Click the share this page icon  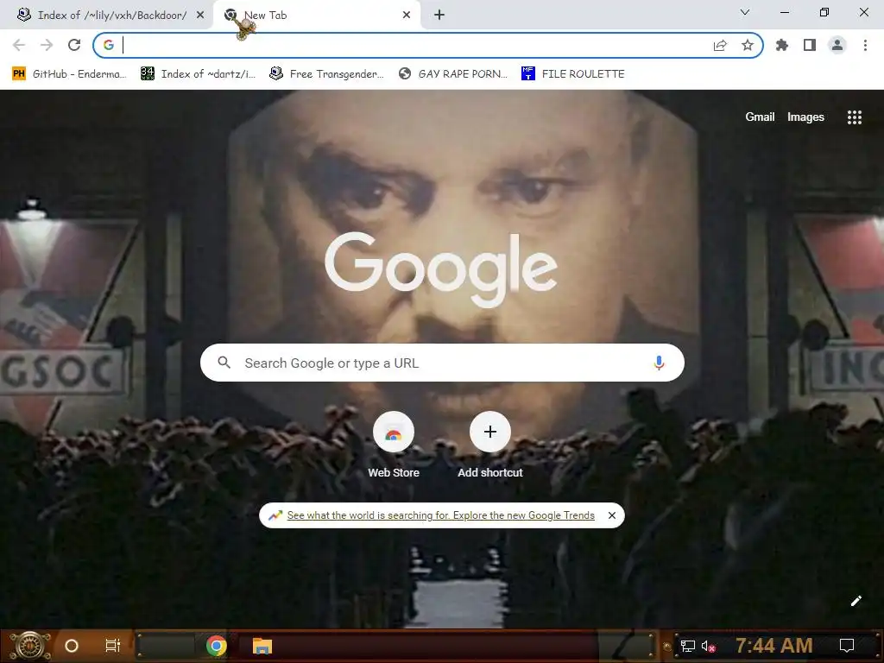720,46
